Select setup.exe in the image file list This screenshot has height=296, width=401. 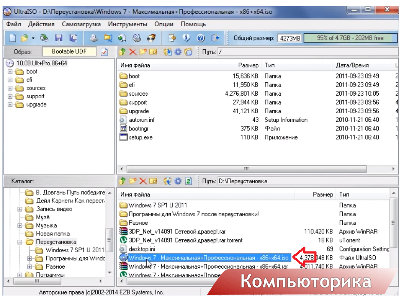tap(140, 137)
